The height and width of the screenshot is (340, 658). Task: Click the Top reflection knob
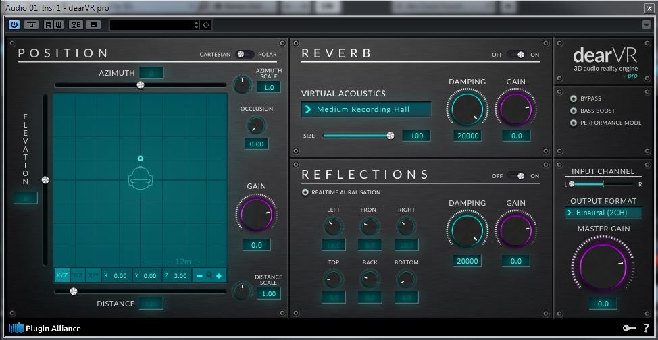(x=333, y=279)
